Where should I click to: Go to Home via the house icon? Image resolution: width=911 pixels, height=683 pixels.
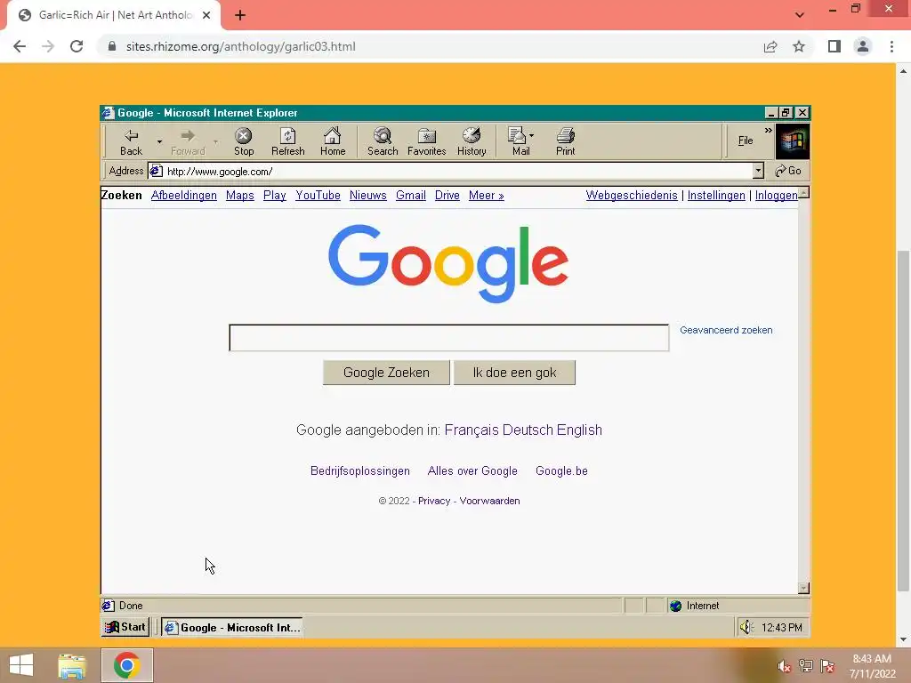[333, 141]
